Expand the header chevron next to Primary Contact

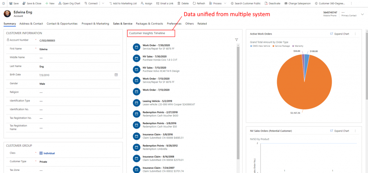[363, 14]
